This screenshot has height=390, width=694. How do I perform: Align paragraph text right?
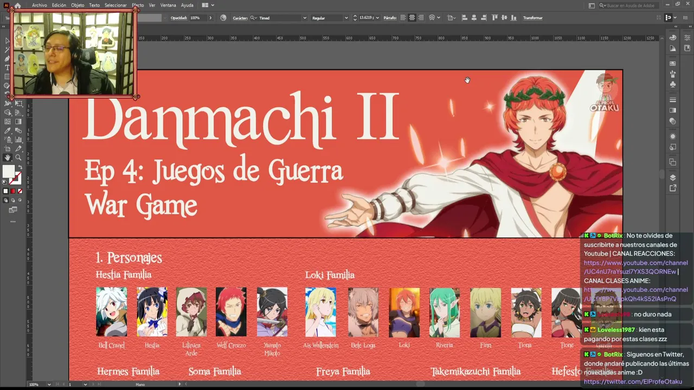click(421, 18)
